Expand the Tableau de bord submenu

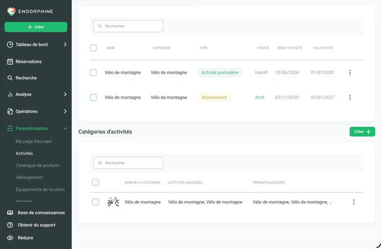65,45
